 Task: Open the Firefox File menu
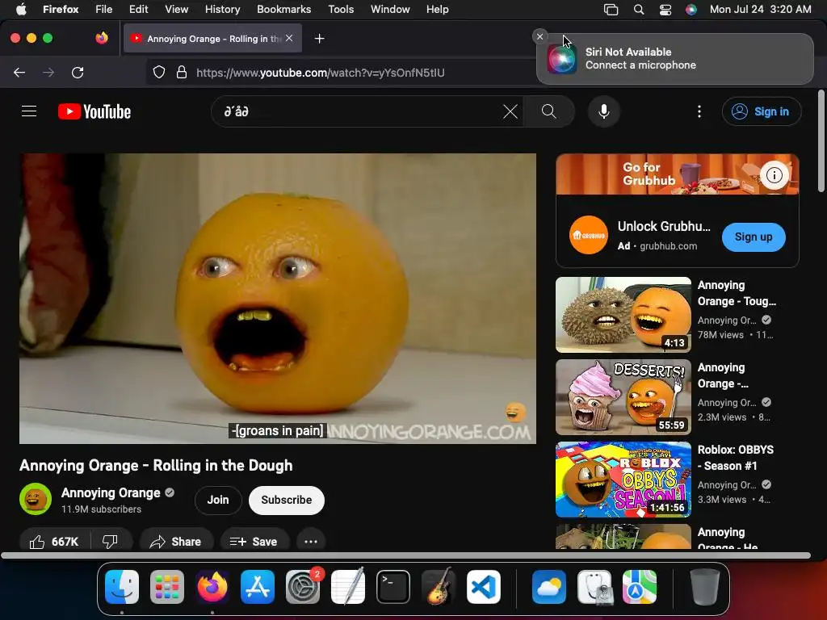pyautogui.click(x=103, y=9)
